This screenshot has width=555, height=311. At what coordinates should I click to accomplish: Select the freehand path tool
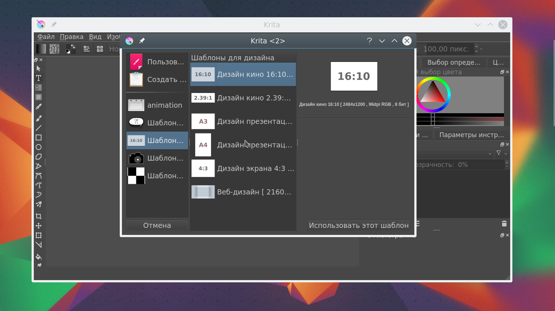tap(39, 185)
